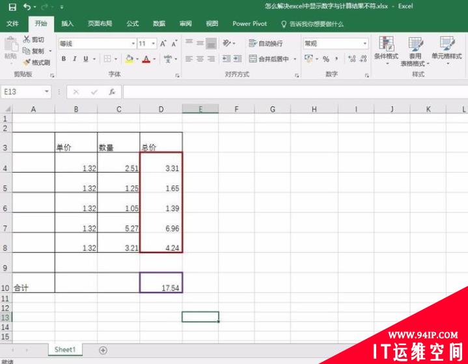This screenshot has width=468, height=364.
Task: Open alignment group dialog launcher
Action: click(297, 76)
